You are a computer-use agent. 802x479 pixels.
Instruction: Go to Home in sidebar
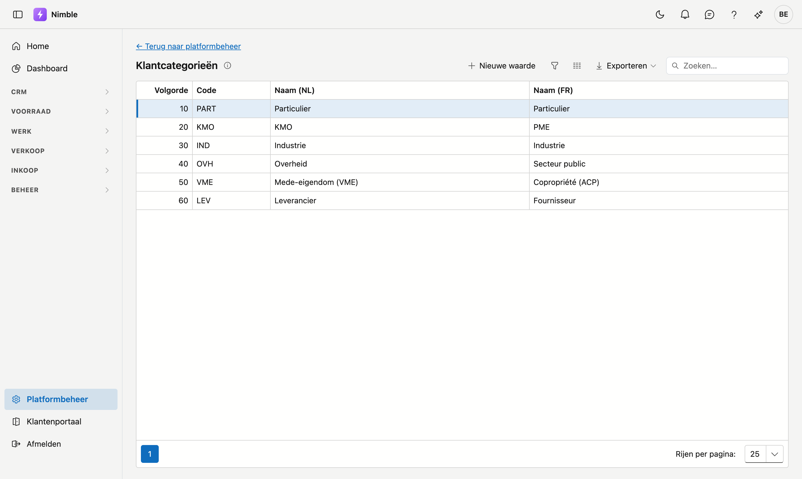(61, 46)
